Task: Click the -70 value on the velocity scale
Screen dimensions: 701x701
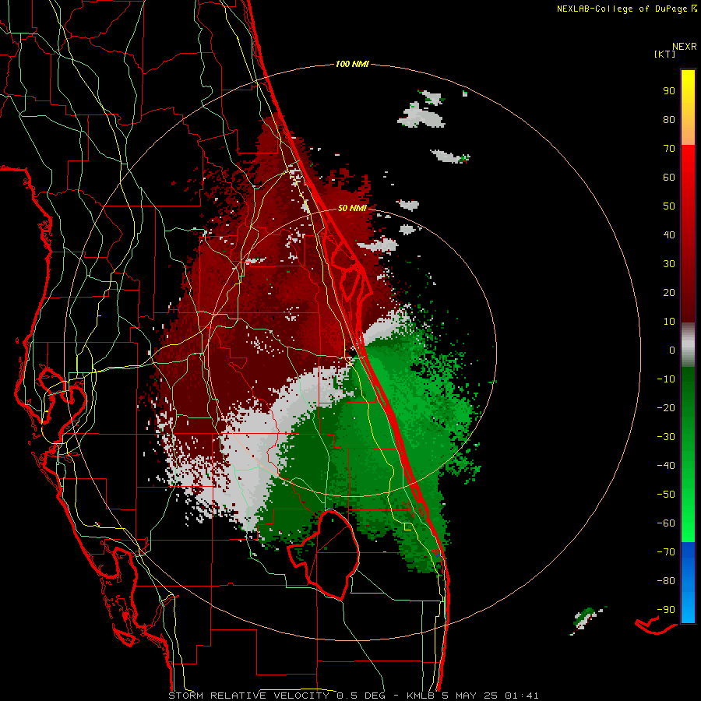Action: (x=666, y=552)
